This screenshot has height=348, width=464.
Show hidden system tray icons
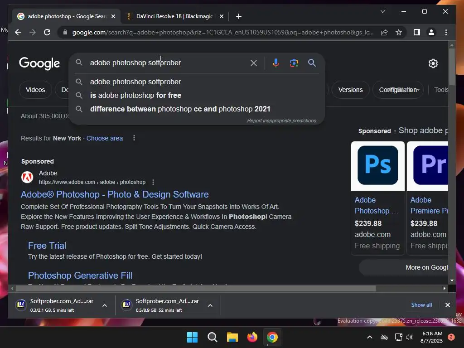click(x=370, y=337)
